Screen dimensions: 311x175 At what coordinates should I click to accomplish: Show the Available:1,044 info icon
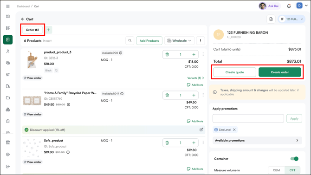click(122, 94)
